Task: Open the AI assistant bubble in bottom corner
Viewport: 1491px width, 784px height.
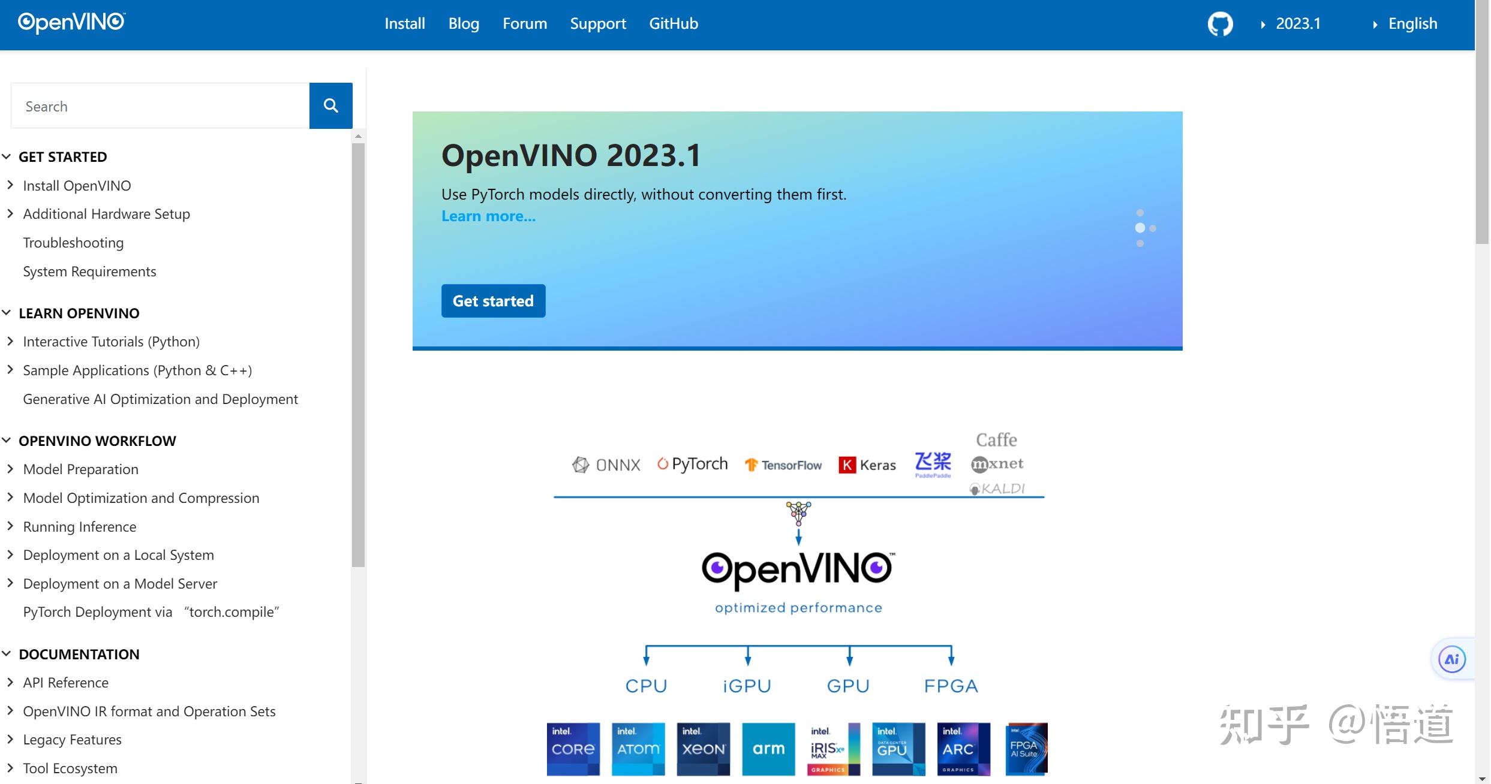Action: click(1451, 659)
